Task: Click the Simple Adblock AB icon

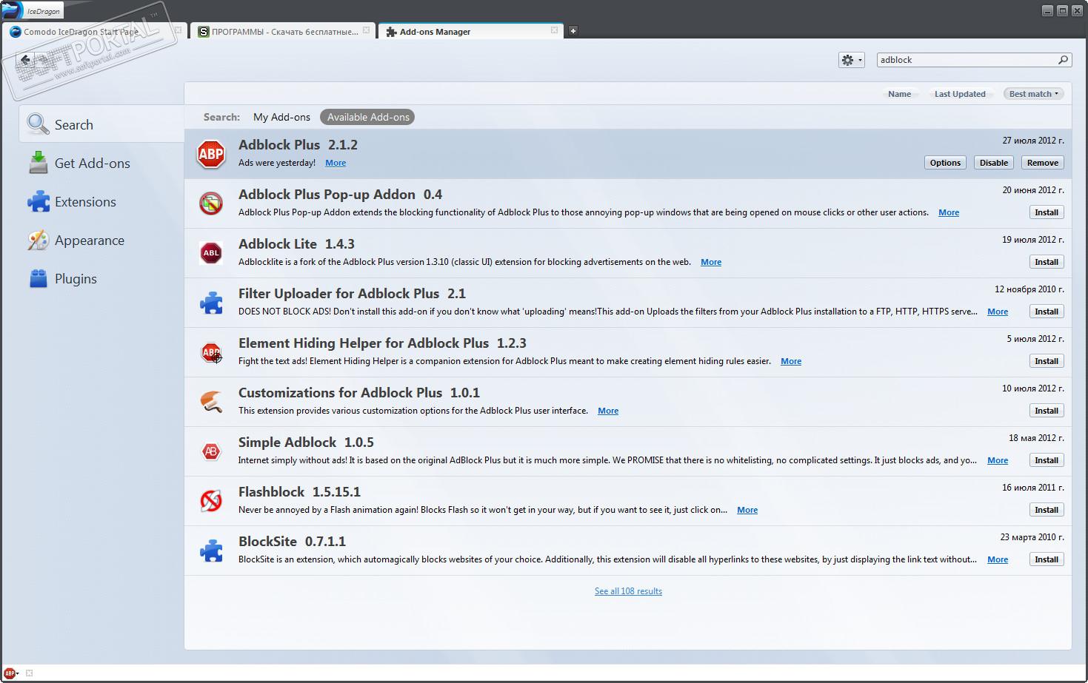Action: click(x=211, y=451)
